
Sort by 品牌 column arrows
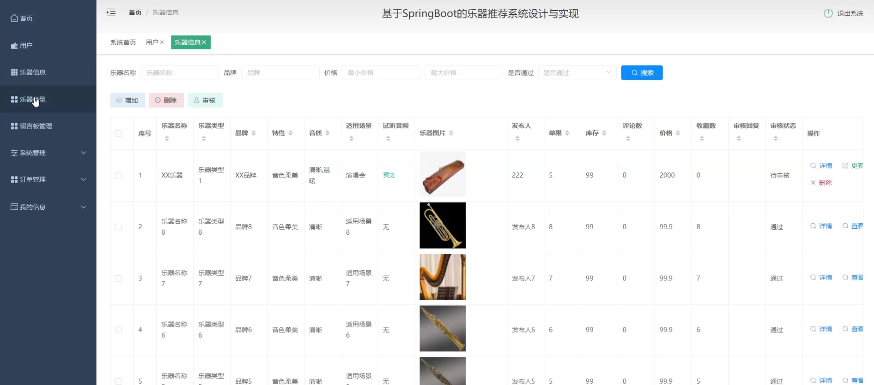pos(254,133)
